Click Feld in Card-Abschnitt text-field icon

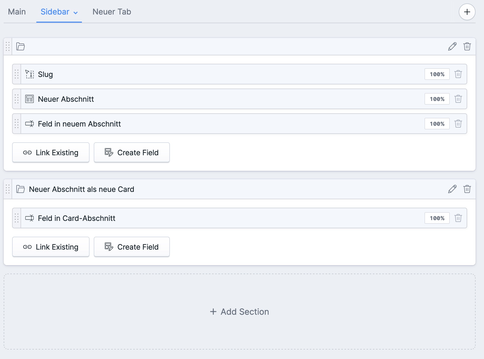pos(29,218)
